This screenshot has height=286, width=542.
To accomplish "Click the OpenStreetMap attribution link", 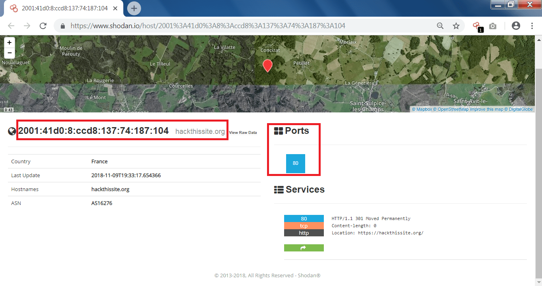I will (451, 109).
